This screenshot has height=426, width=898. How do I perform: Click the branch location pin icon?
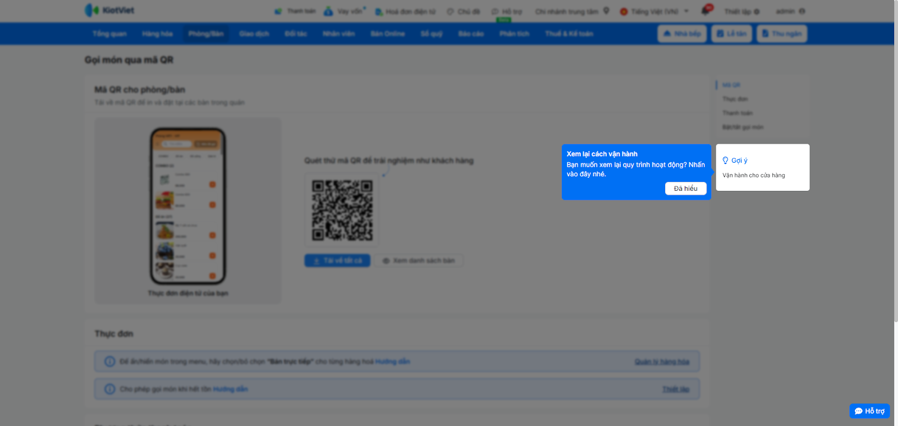pos(606,11)
